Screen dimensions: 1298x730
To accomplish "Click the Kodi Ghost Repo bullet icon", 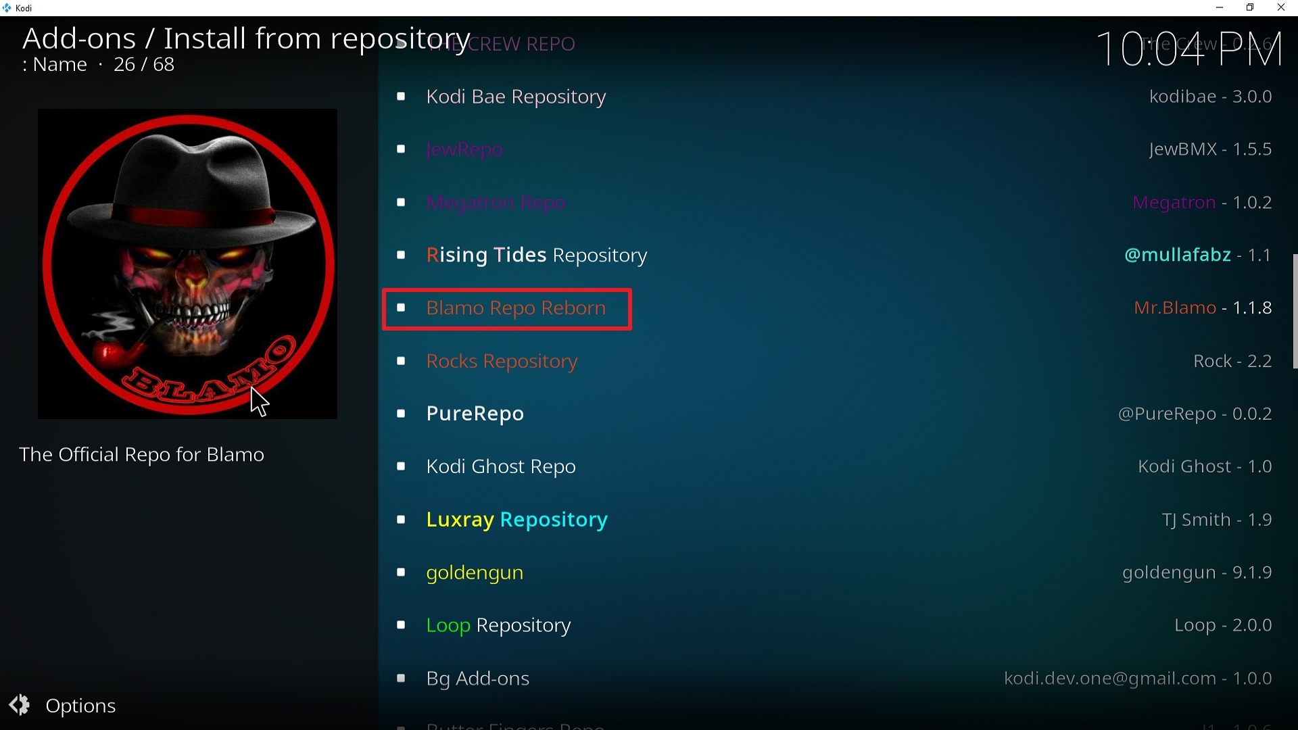I will coord(401,466).
